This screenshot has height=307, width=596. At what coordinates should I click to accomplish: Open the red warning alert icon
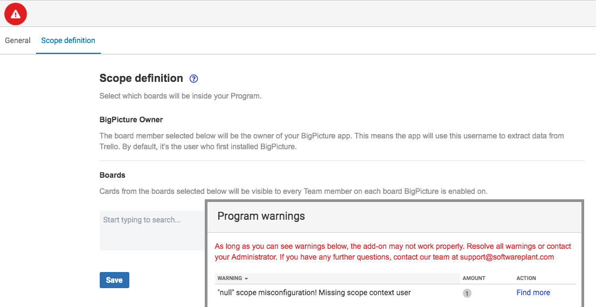16,14
